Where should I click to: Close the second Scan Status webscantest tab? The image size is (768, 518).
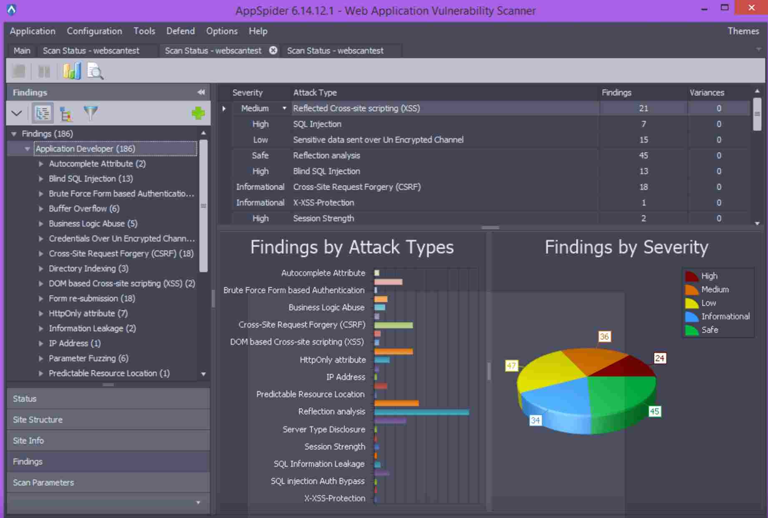273,50
